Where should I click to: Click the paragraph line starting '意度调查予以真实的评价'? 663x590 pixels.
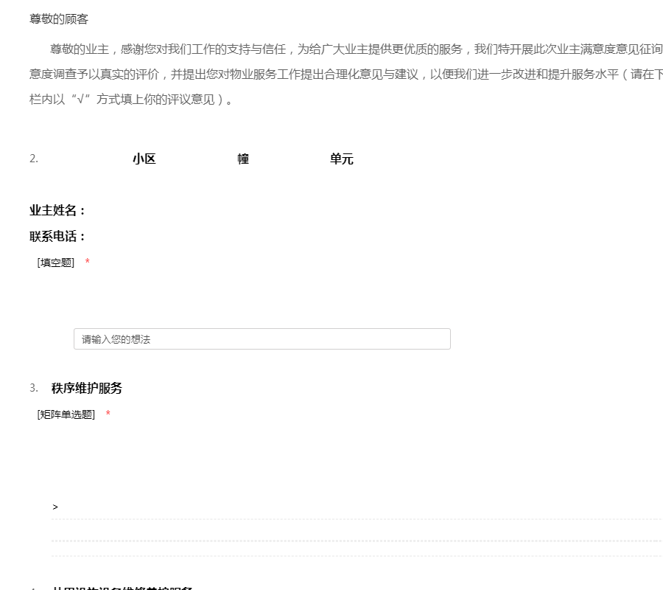point(346,74)
